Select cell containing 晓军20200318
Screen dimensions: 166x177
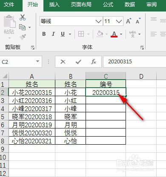[32, 117]
